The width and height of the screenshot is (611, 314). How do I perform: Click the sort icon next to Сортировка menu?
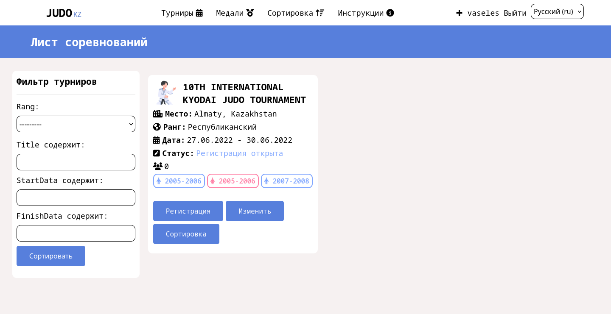(320, 13)
